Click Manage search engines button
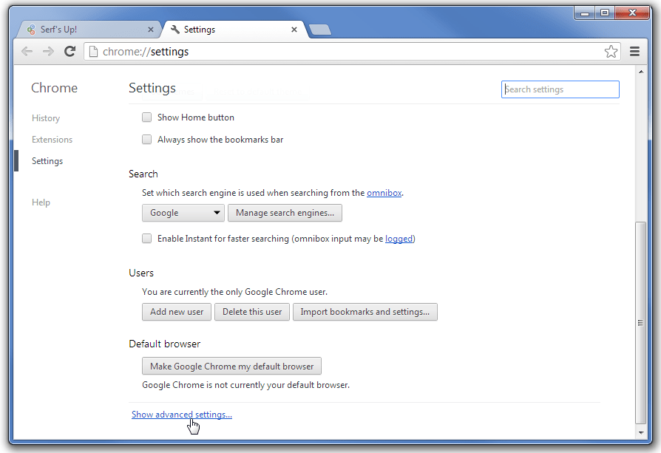Viewport: 661px width, 453px height. [x=285, y=213]
